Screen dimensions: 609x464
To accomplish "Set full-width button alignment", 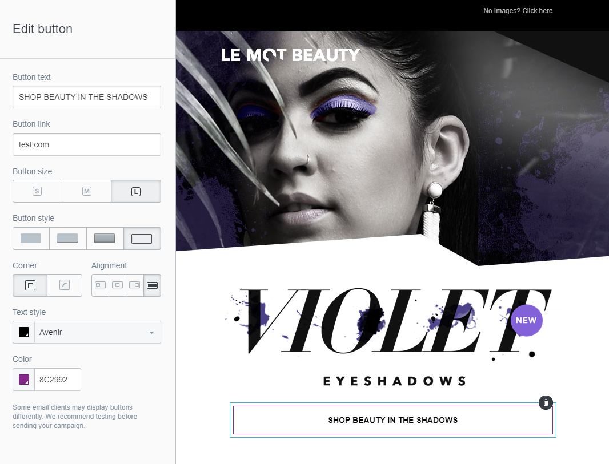I will [x=152, y=285].
